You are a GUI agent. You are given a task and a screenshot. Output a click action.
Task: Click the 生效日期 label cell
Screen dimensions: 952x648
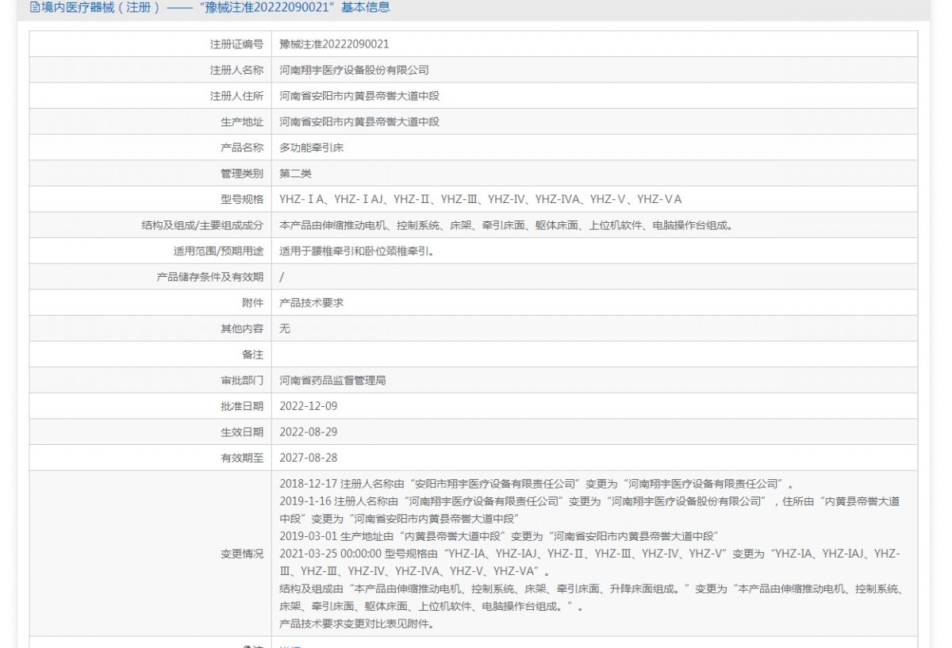[x=151, y=431]
